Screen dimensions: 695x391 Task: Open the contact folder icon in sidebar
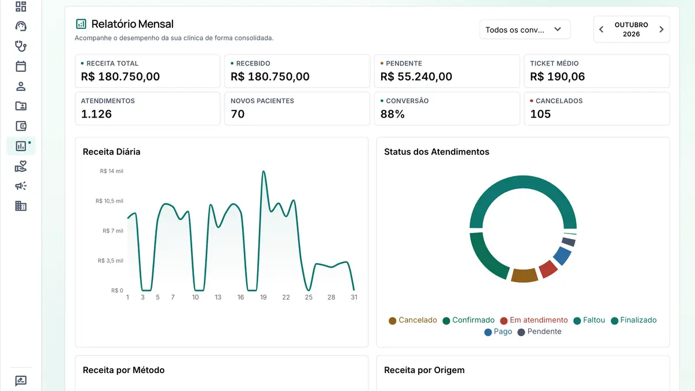[21, 106]
